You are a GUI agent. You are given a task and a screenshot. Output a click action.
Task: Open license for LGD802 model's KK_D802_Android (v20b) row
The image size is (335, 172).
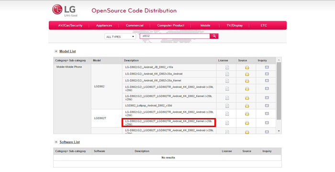227,88
